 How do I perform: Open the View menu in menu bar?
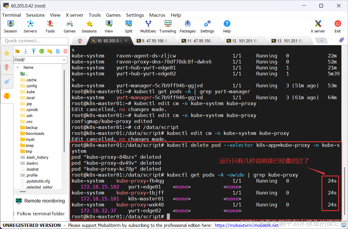coord(55,15)
